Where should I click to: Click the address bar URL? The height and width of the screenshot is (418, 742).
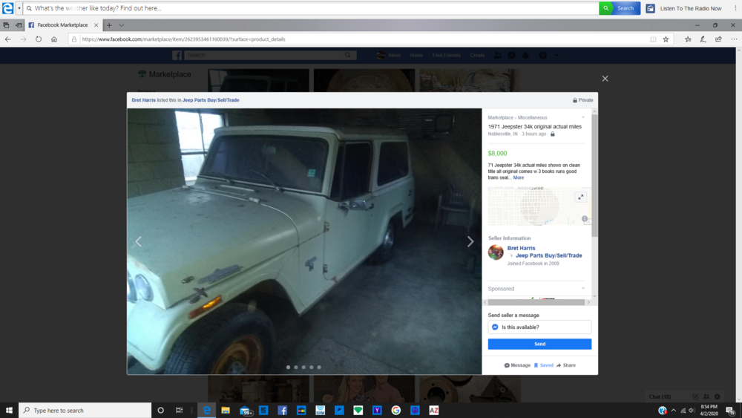(183, 39)
